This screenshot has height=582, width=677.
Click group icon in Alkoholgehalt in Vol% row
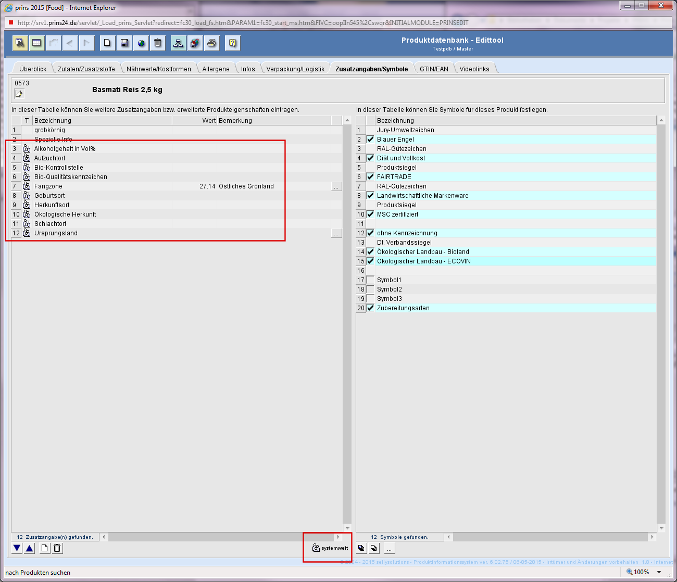click(27, 149)
